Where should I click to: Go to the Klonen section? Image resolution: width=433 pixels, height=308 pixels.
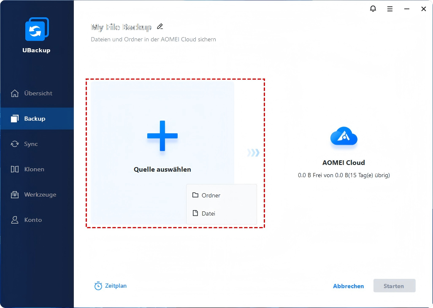click(x=34, y=169)
